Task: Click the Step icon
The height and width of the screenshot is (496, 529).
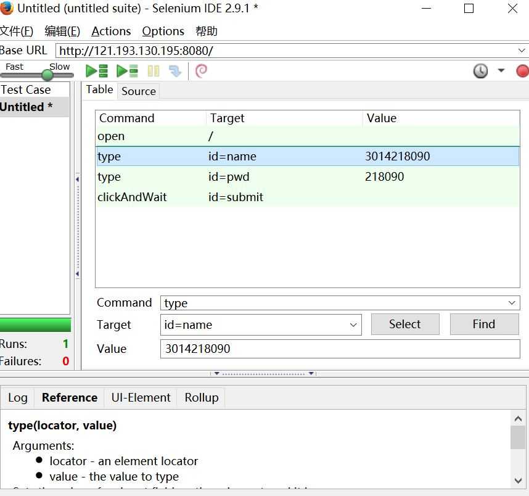Action: pos(175,71)
